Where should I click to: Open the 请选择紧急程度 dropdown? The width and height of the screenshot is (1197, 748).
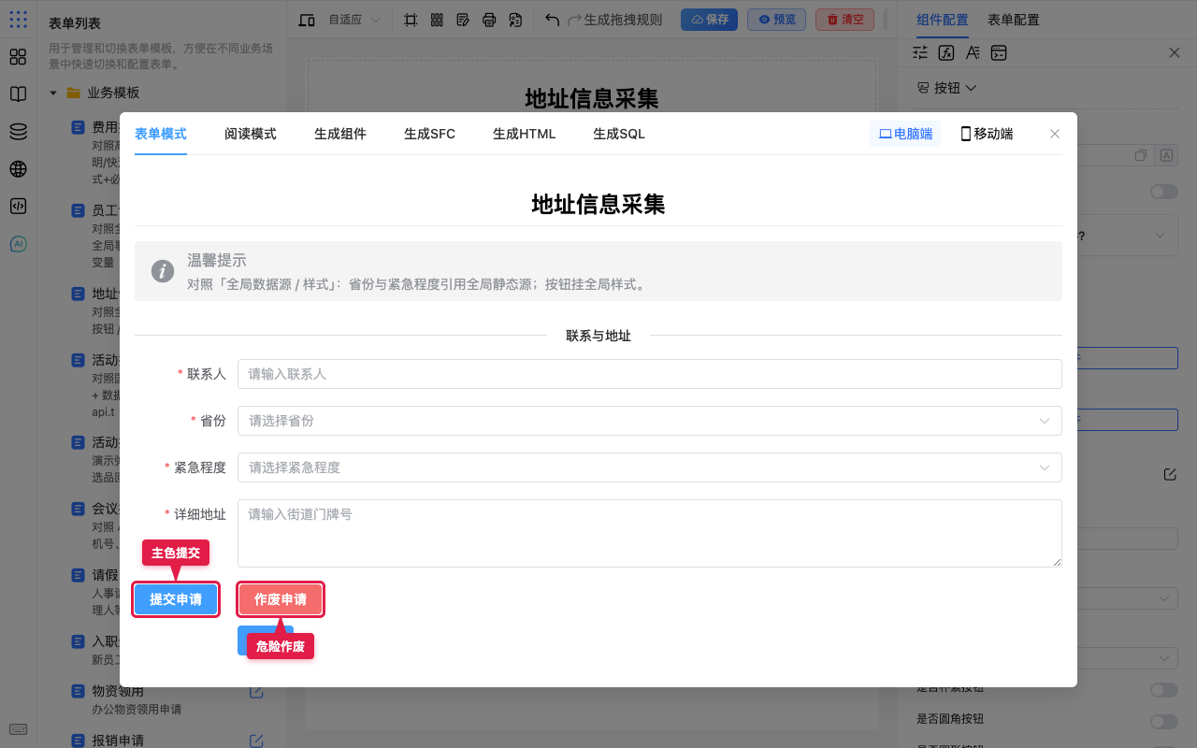(x=650, y=467)
